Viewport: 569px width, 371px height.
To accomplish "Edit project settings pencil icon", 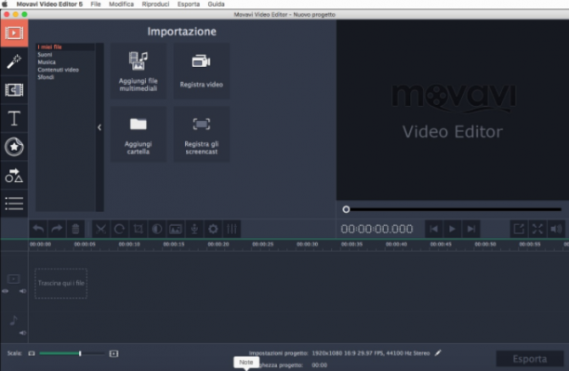I will [438, 352].
